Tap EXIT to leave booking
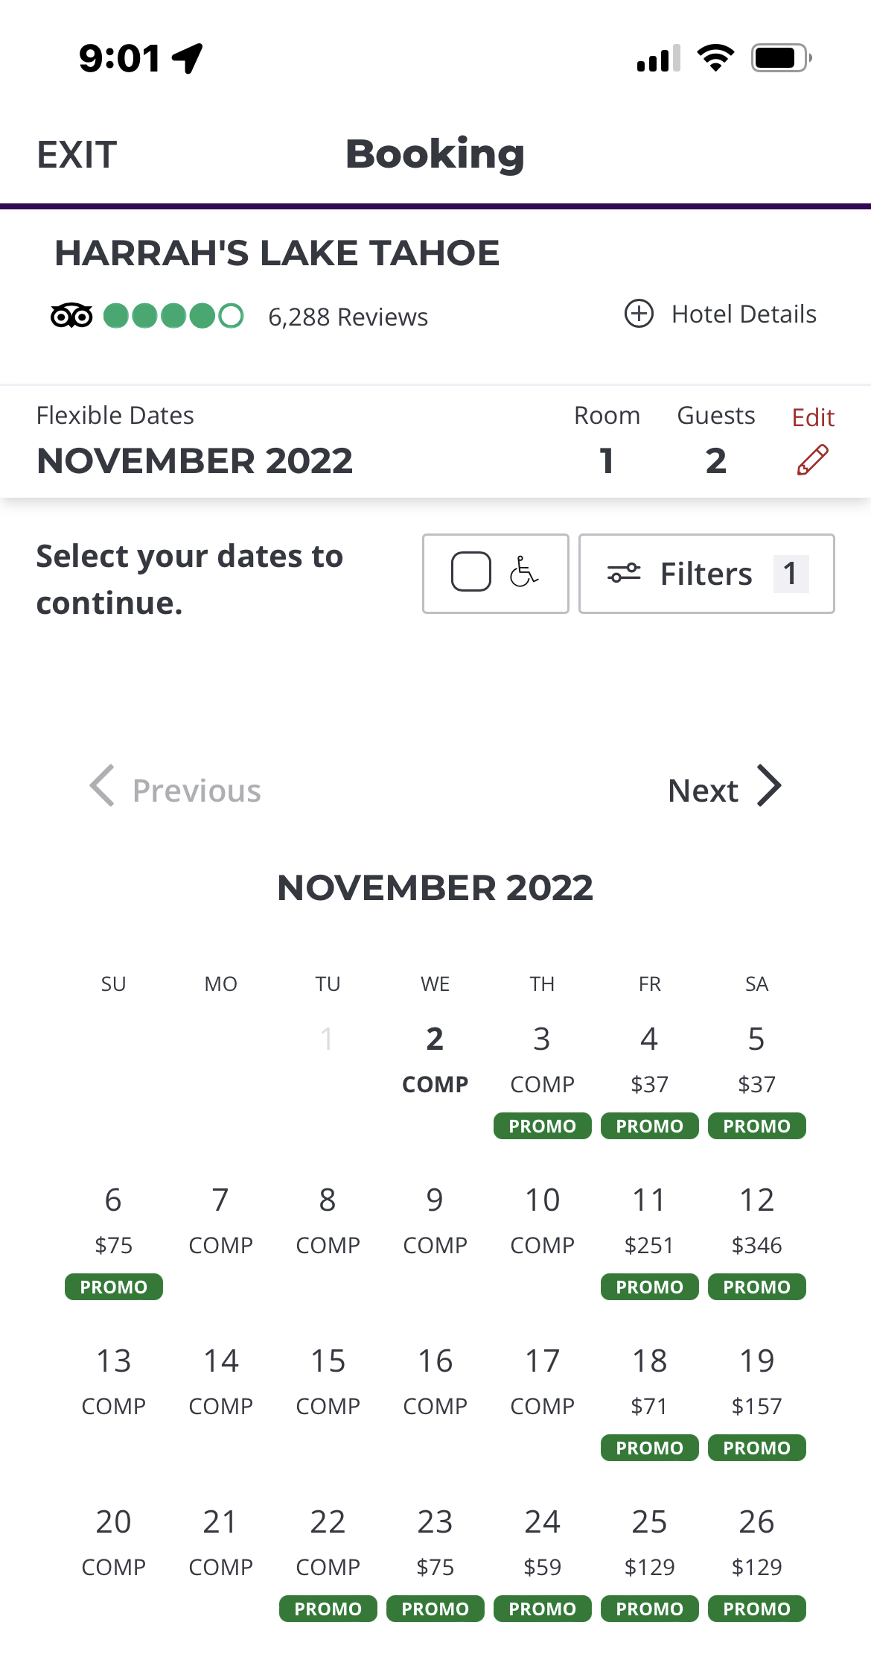Viewport: 871px width, 1666px height. coord(77,155)
